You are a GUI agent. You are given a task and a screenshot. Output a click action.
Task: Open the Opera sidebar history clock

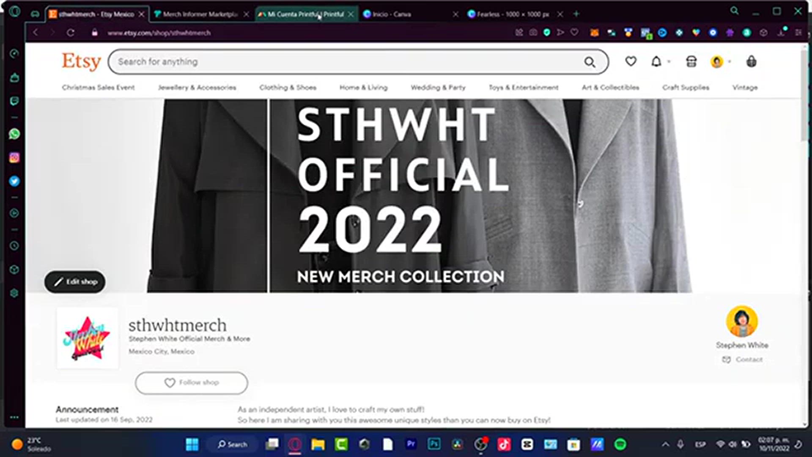(14, 245)
